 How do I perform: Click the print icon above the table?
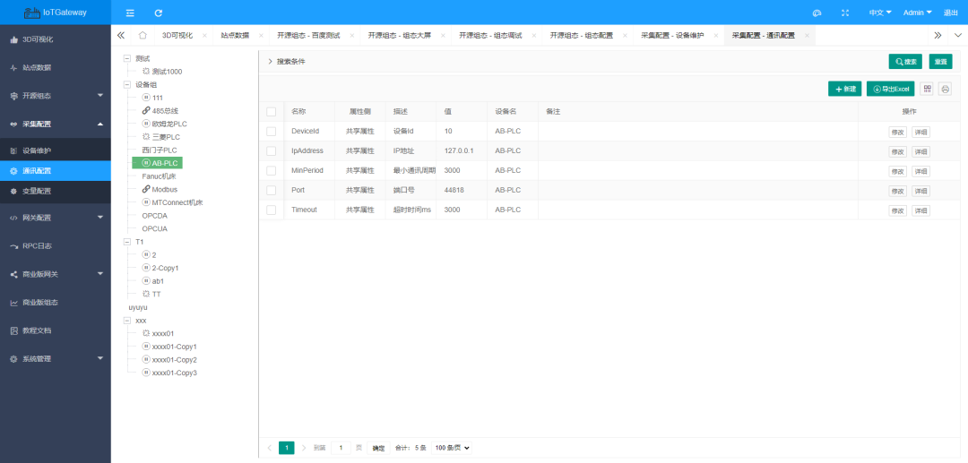point(945,89)
